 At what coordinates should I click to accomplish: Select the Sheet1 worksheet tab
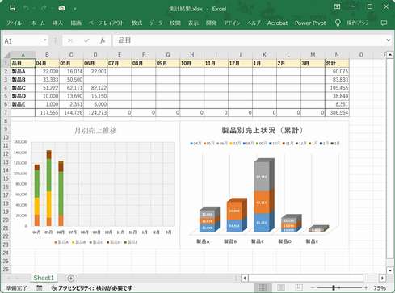click(x=44, y=278)
